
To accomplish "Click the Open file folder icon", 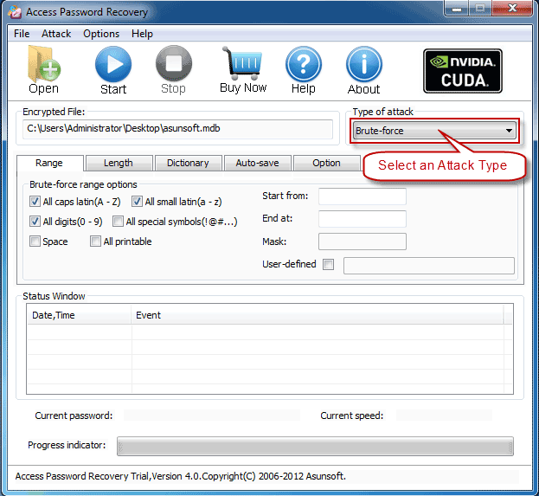I will tap(43, 64).
